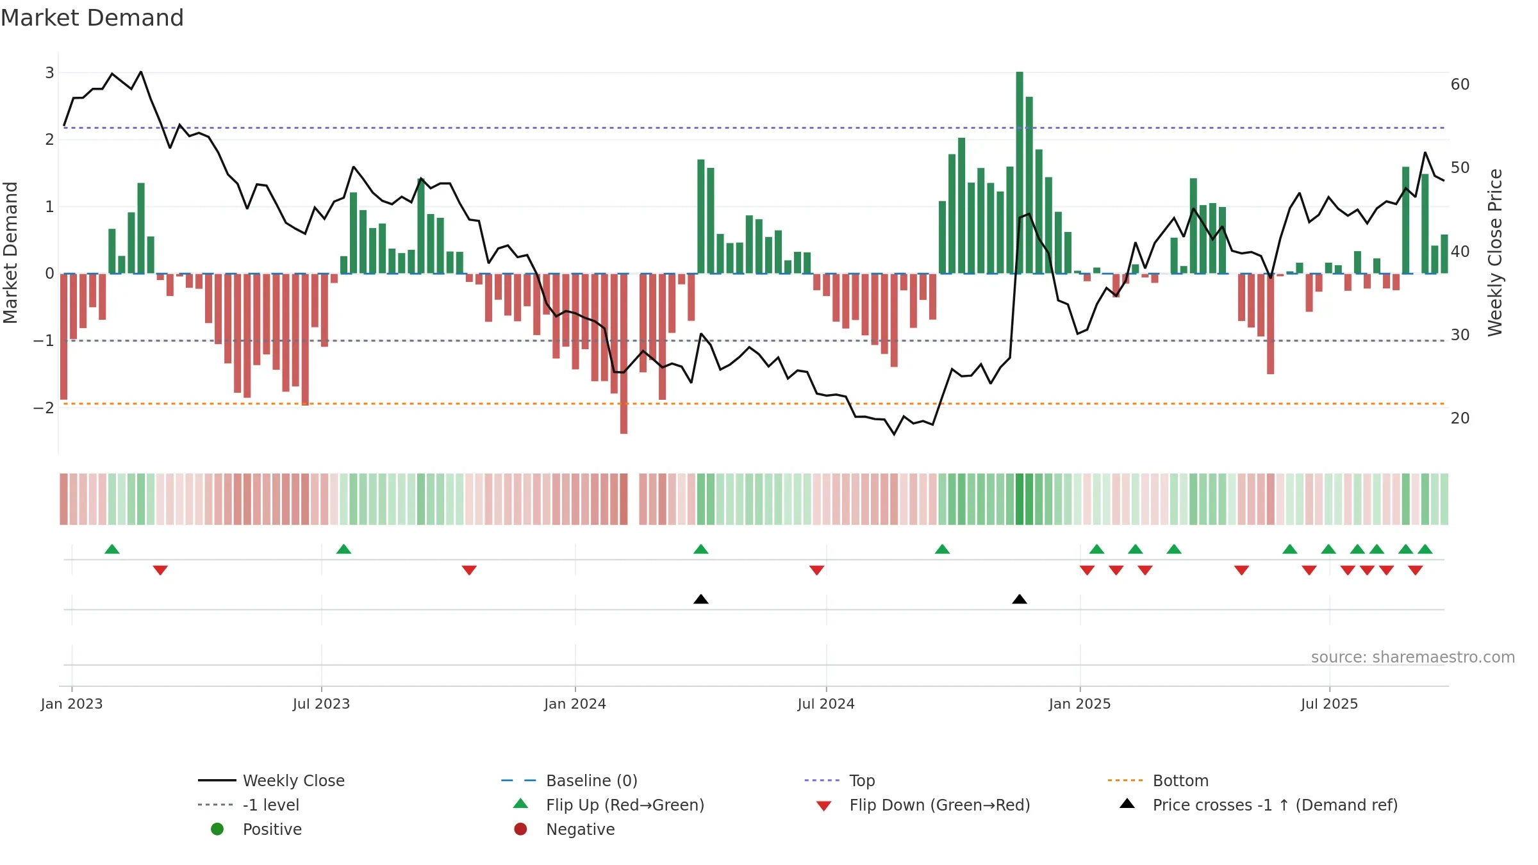Screen dimensions: 1538x865
Task: Select the green flip-up marker near September 2024
Action: (942, 549)
